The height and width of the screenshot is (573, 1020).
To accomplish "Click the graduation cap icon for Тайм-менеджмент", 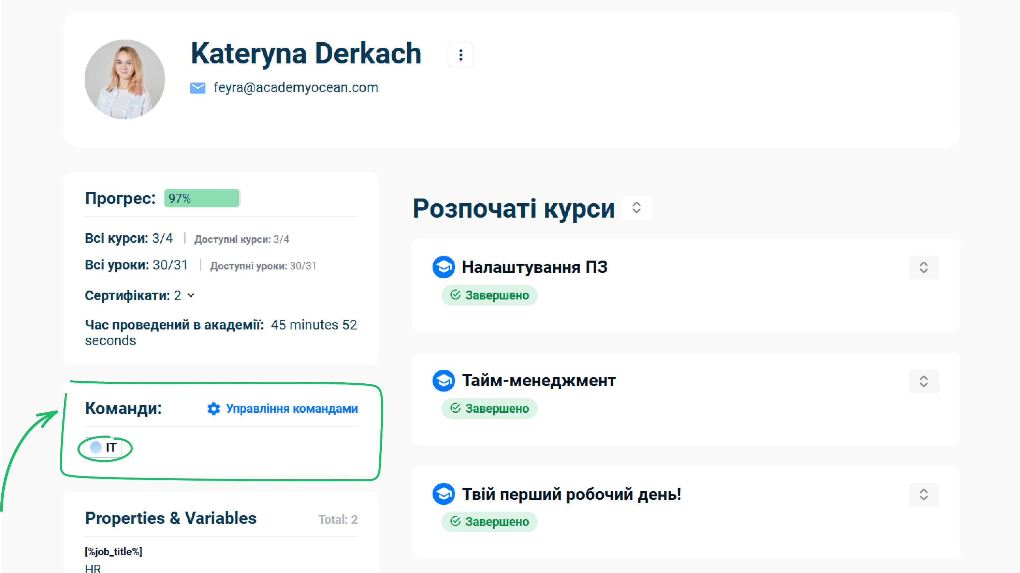I will (443, 381).
